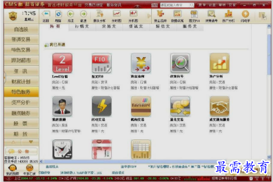273x182 pixels.
Task: Open the 分时图 chart toolbar icon
Action: pyautogui.click(x=116, y=16)
